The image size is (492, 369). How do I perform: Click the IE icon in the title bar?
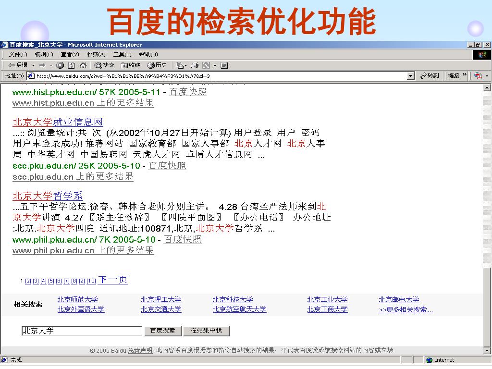coord(4,45)
